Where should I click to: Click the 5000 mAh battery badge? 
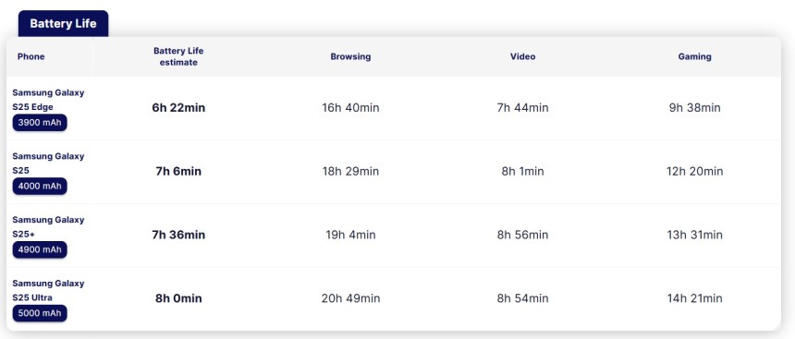tap(40, 313)
